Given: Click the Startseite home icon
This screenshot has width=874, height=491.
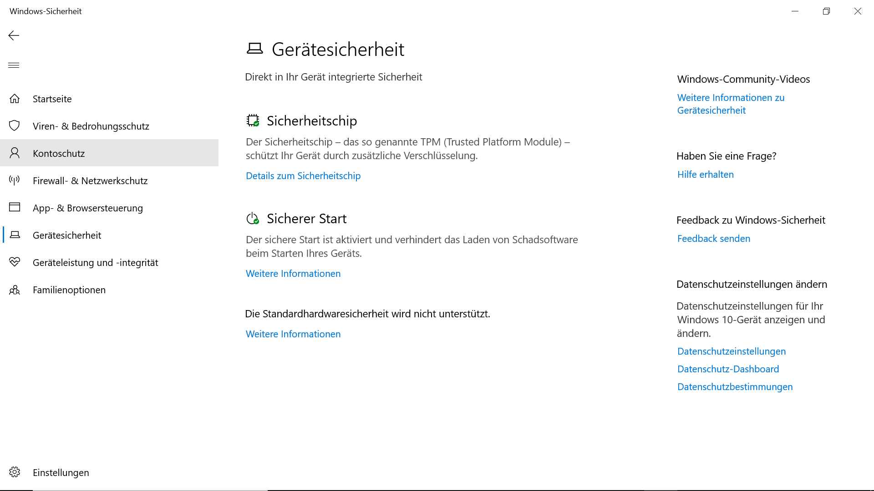Looking at the screenshot, I should 15,99.
